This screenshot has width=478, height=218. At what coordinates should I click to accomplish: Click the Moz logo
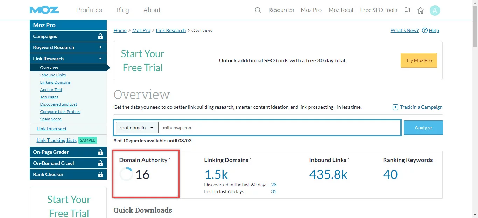click(x=44, y=10)
